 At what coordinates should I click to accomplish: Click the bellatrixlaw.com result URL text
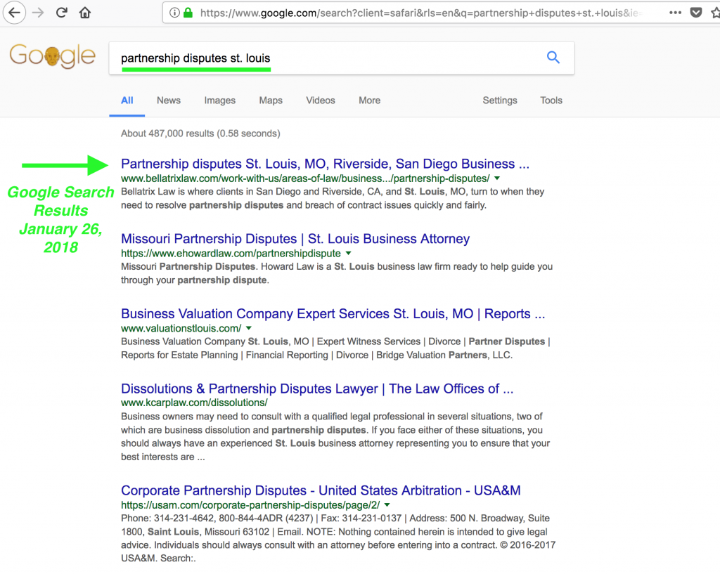[x=305, y=178]
